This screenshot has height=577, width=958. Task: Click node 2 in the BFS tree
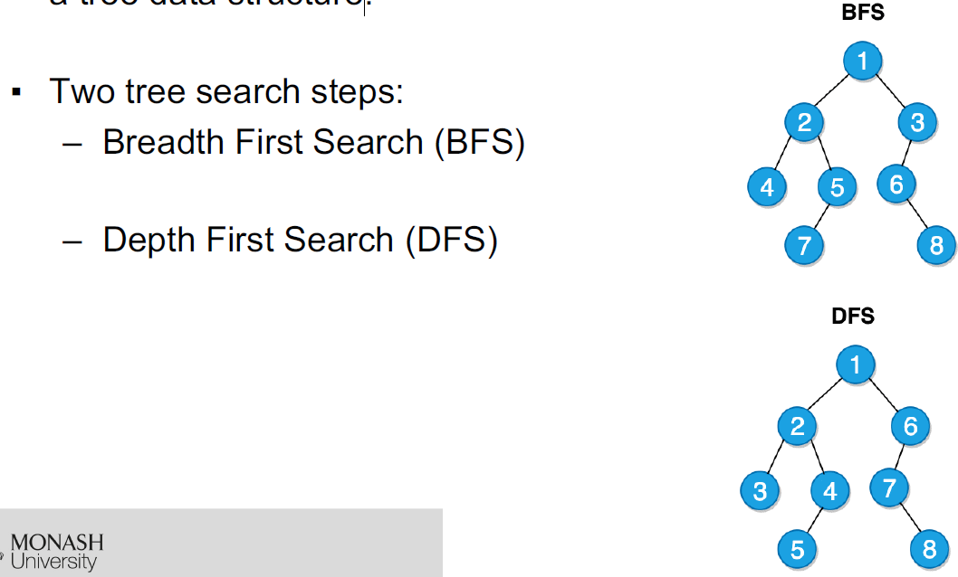pos(804,122)
